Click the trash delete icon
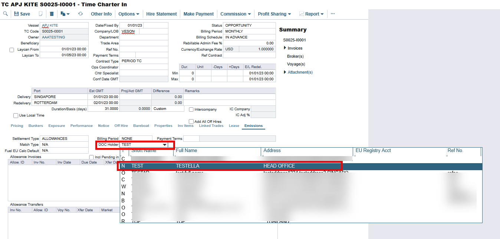The width and height of the screenshot is (500, 239). (x=52, y=14)
